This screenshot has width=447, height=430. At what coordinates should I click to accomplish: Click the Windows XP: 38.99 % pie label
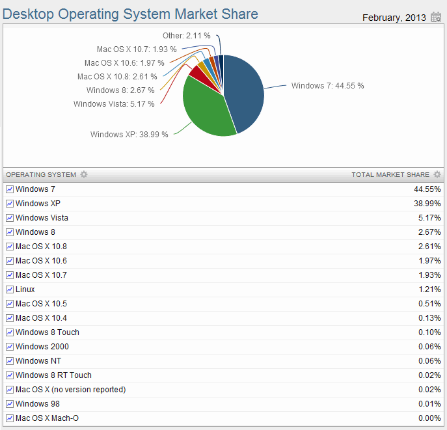(129, 135)
